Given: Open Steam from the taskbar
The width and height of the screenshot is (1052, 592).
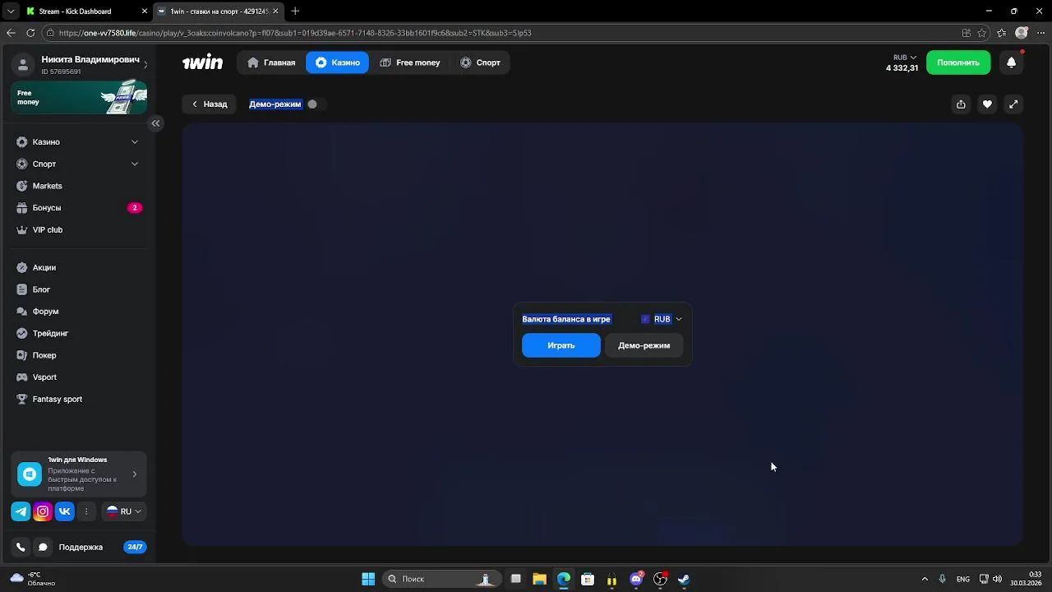Looking at the screenshot, I should 683,579.
